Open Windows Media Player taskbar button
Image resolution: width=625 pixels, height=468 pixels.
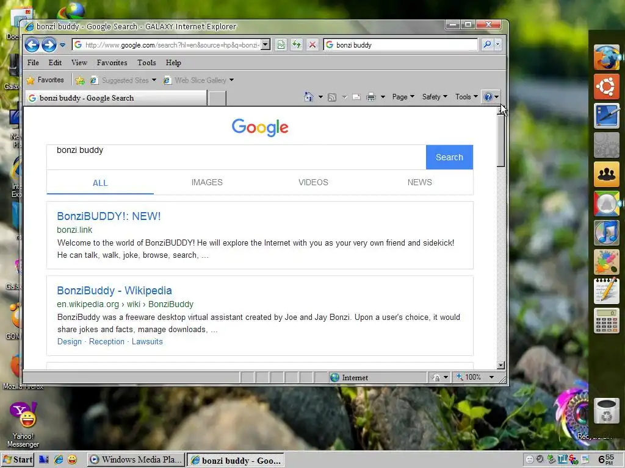tap(136, 459)
